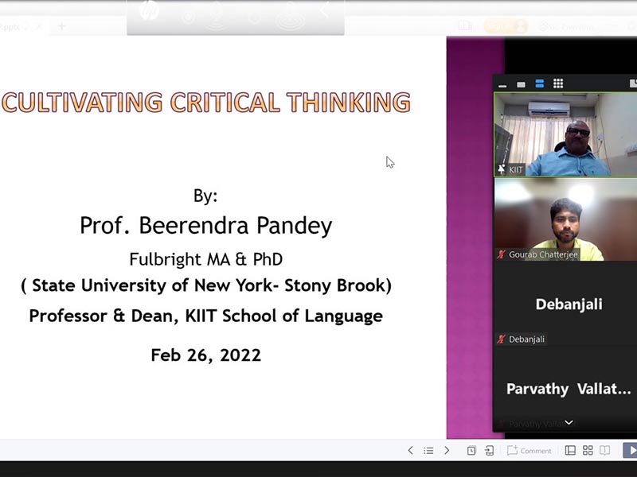This screenshot has width=637, height=477.
Task: Show only the active speaker thumbnail
Action: [521, 84]
